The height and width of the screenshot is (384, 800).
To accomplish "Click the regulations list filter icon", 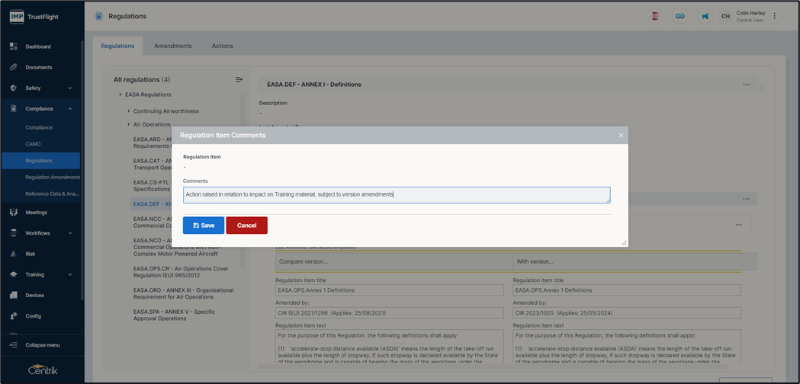I will pyautogui.click(x=239, y=79).
